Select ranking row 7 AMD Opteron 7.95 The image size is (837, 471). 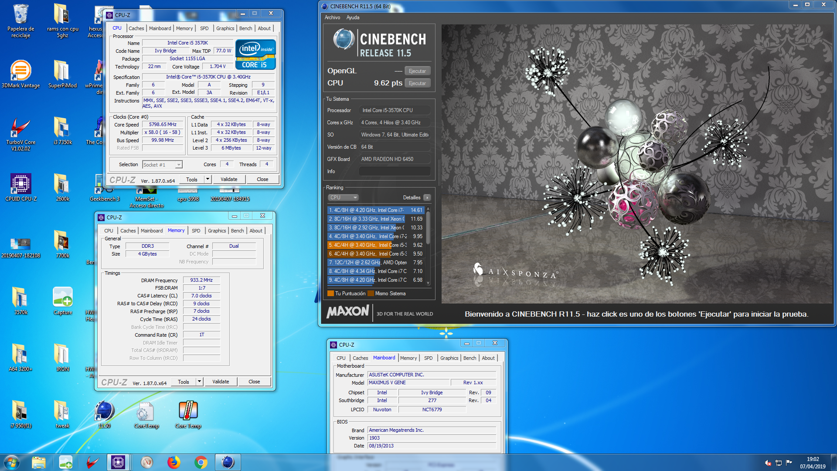tap(375, 263)
